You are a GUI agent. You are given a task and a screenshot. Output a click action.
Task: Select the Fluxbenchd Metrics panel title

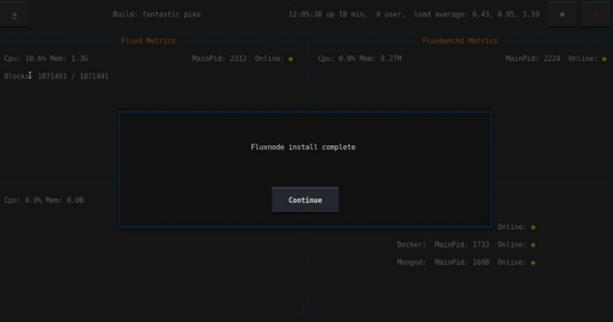point(459,41)
